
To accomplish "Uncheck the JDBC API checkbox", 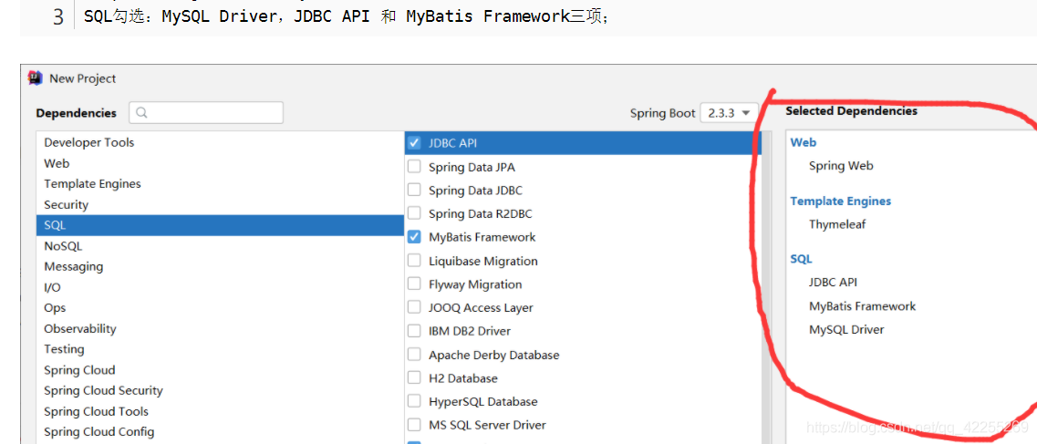I will click(x=414, y=143).
